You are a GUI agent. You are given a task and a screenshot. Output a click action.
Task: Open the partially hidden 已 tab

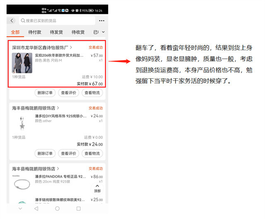96,32
